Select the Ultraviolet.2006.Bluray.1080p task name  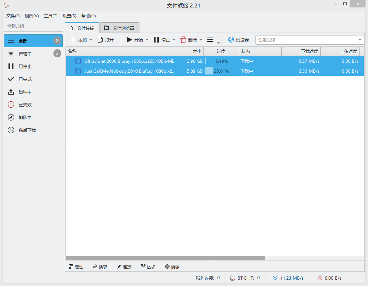131,61
